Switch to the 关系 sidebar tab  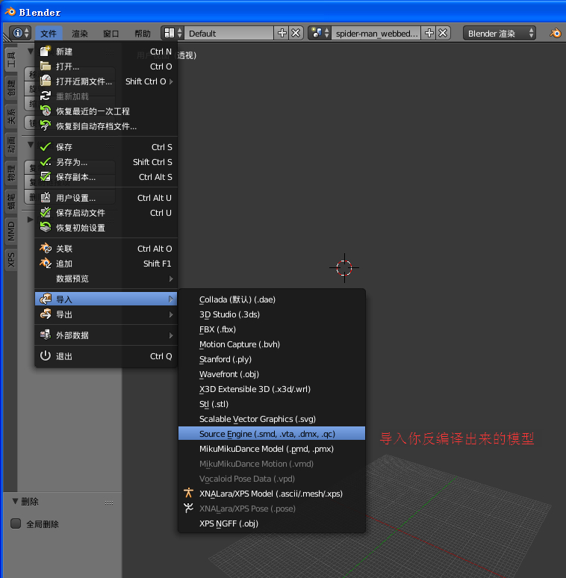11,116
